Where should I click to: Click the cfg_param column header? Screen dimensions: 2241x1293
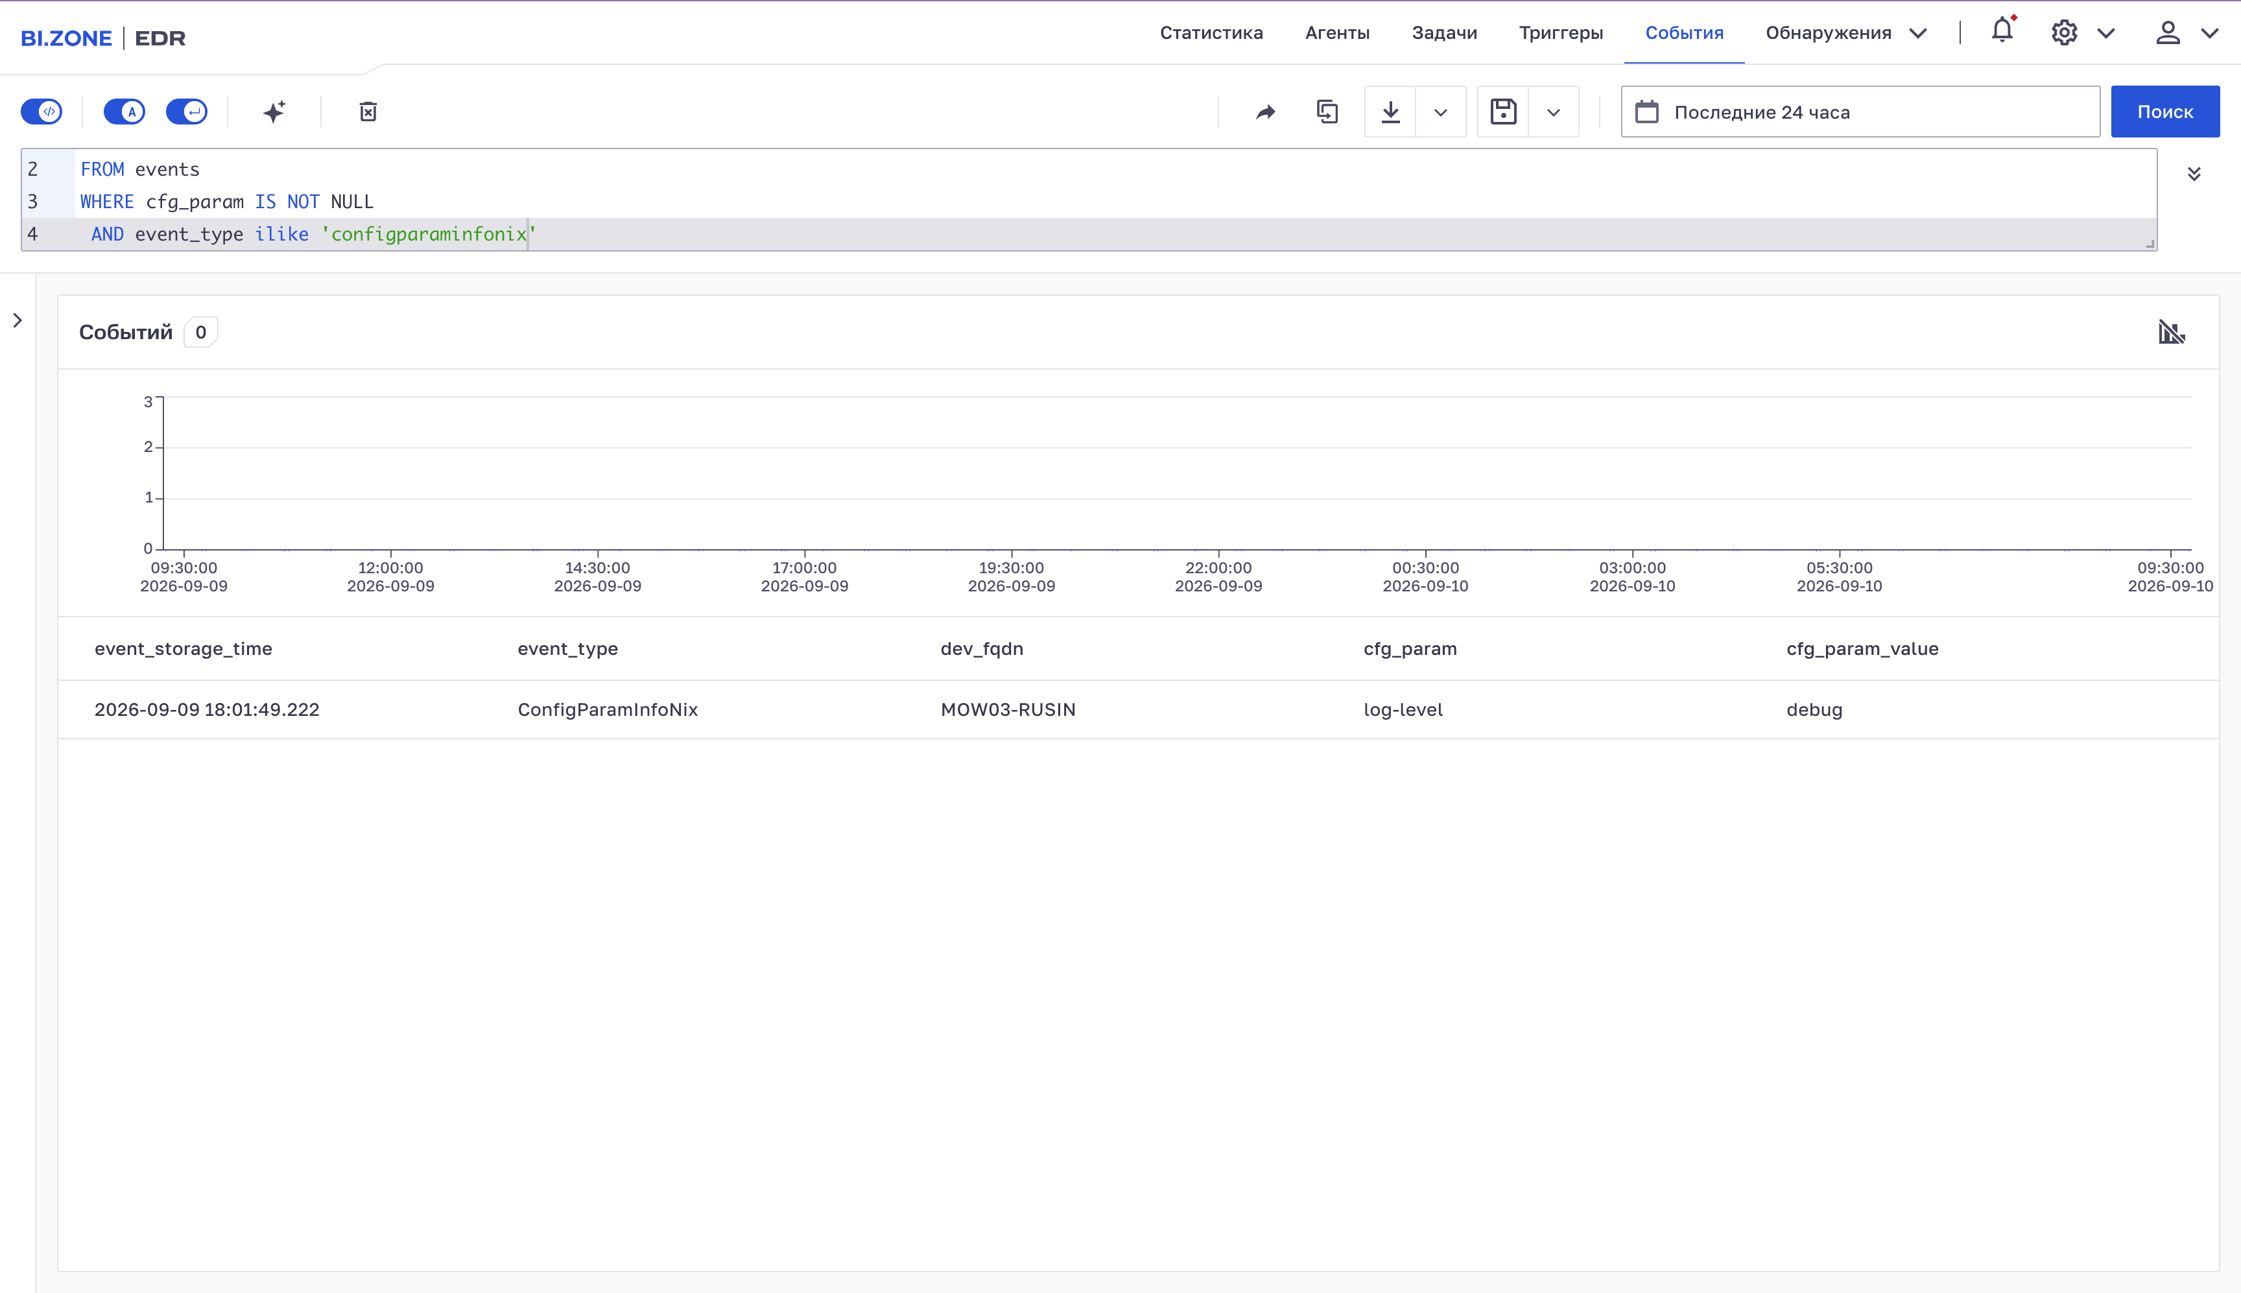click(1410, 649)
